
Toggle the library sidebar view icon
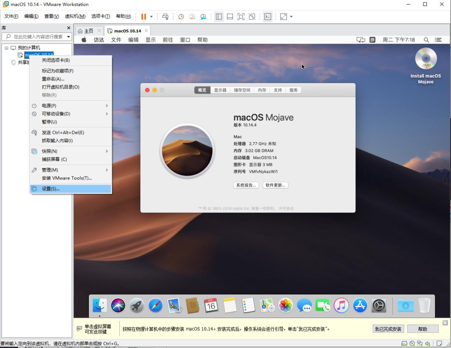coord(219,17)
